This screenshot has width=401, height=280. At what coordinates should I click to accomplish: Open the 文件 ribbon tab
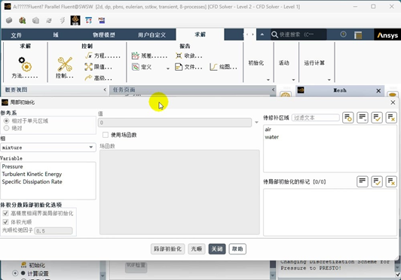pos(16,35)
